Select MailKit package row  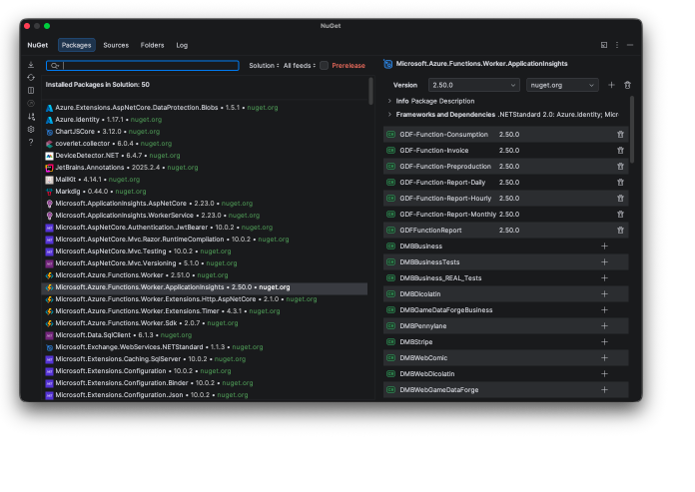click(x=205, y=180)
